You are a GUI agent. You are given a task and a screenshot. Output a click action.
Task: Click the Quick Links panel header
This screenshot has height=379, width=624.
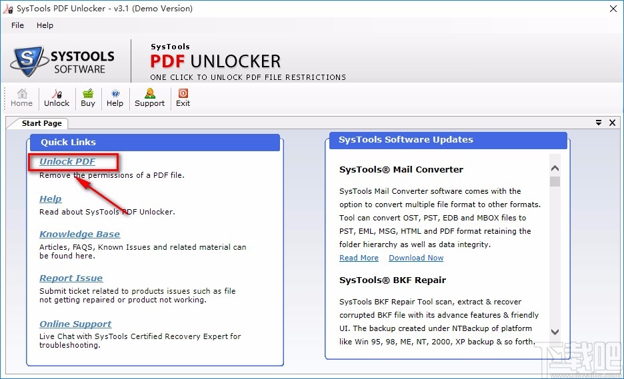click(155, 143)
